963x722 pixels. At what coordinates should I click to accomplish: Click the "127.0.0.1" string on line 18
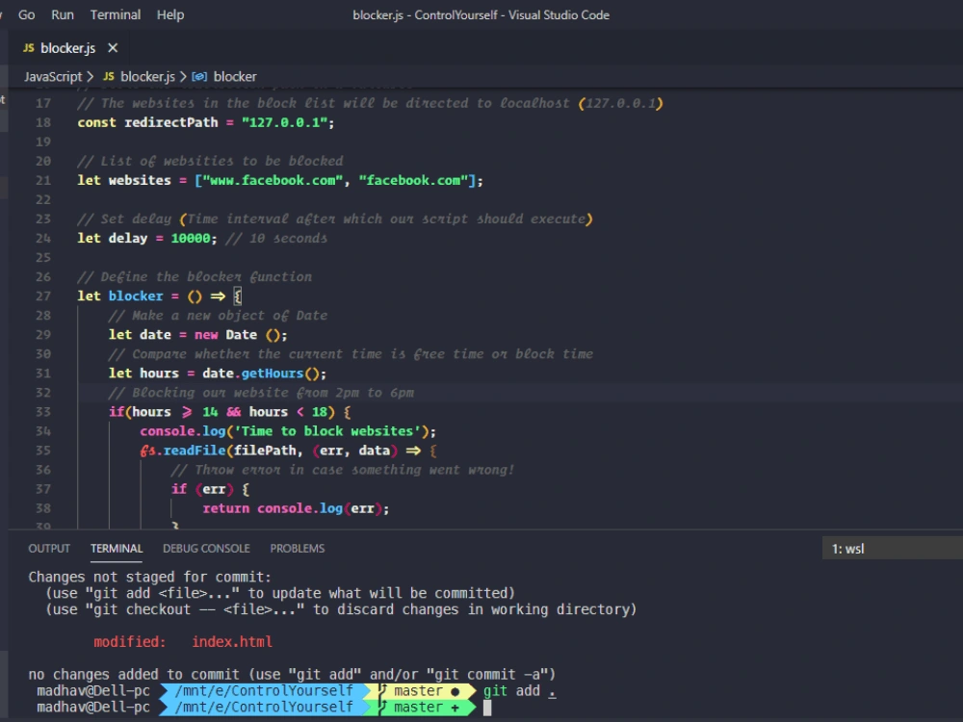(284, 122)
